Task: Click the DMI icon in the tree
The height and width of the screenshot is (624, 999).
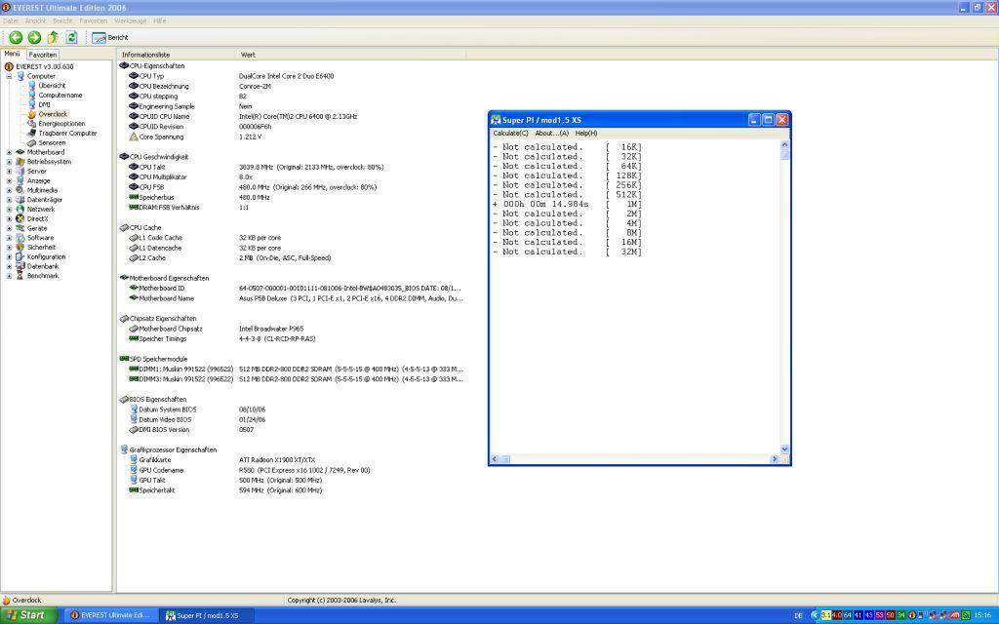Action: tap(32, 104)
